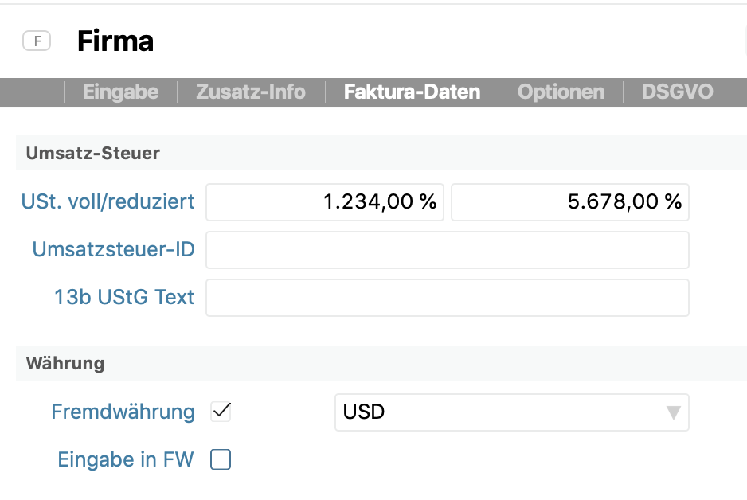Disable the Fremdwährung checkbox
The height and width of the screenshot is (500, 747).
pos(221,412)
